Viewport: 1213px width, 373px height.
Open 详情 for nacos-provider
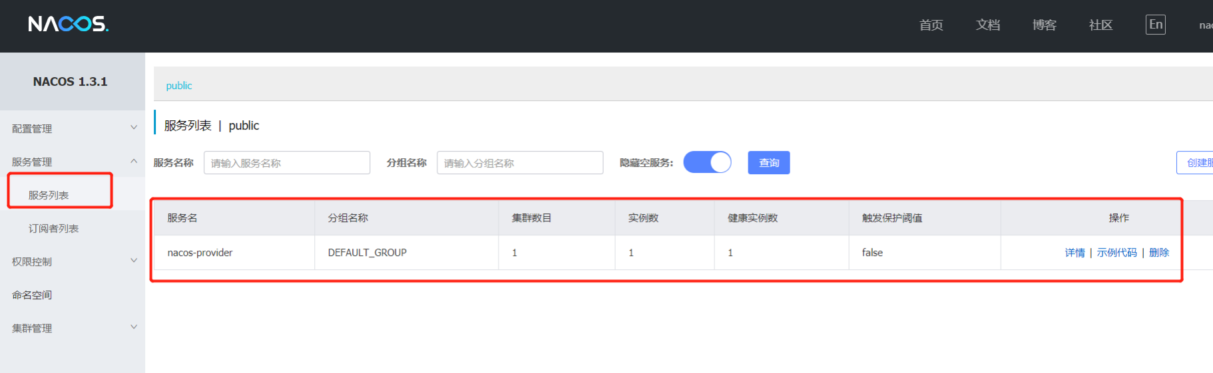1075,253
